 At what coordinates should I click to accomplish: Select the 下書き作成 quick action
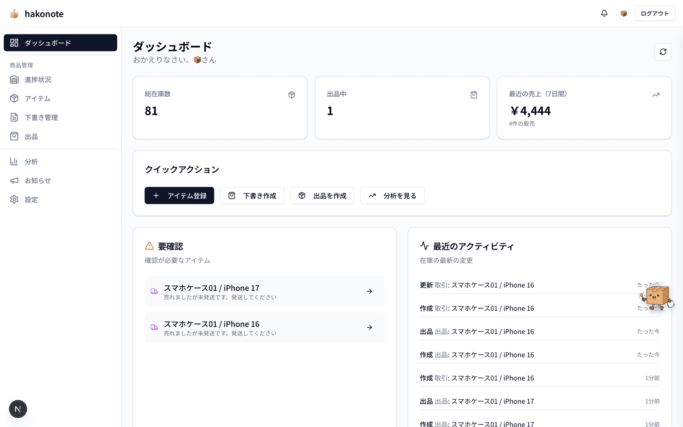(x=252, y=195)
